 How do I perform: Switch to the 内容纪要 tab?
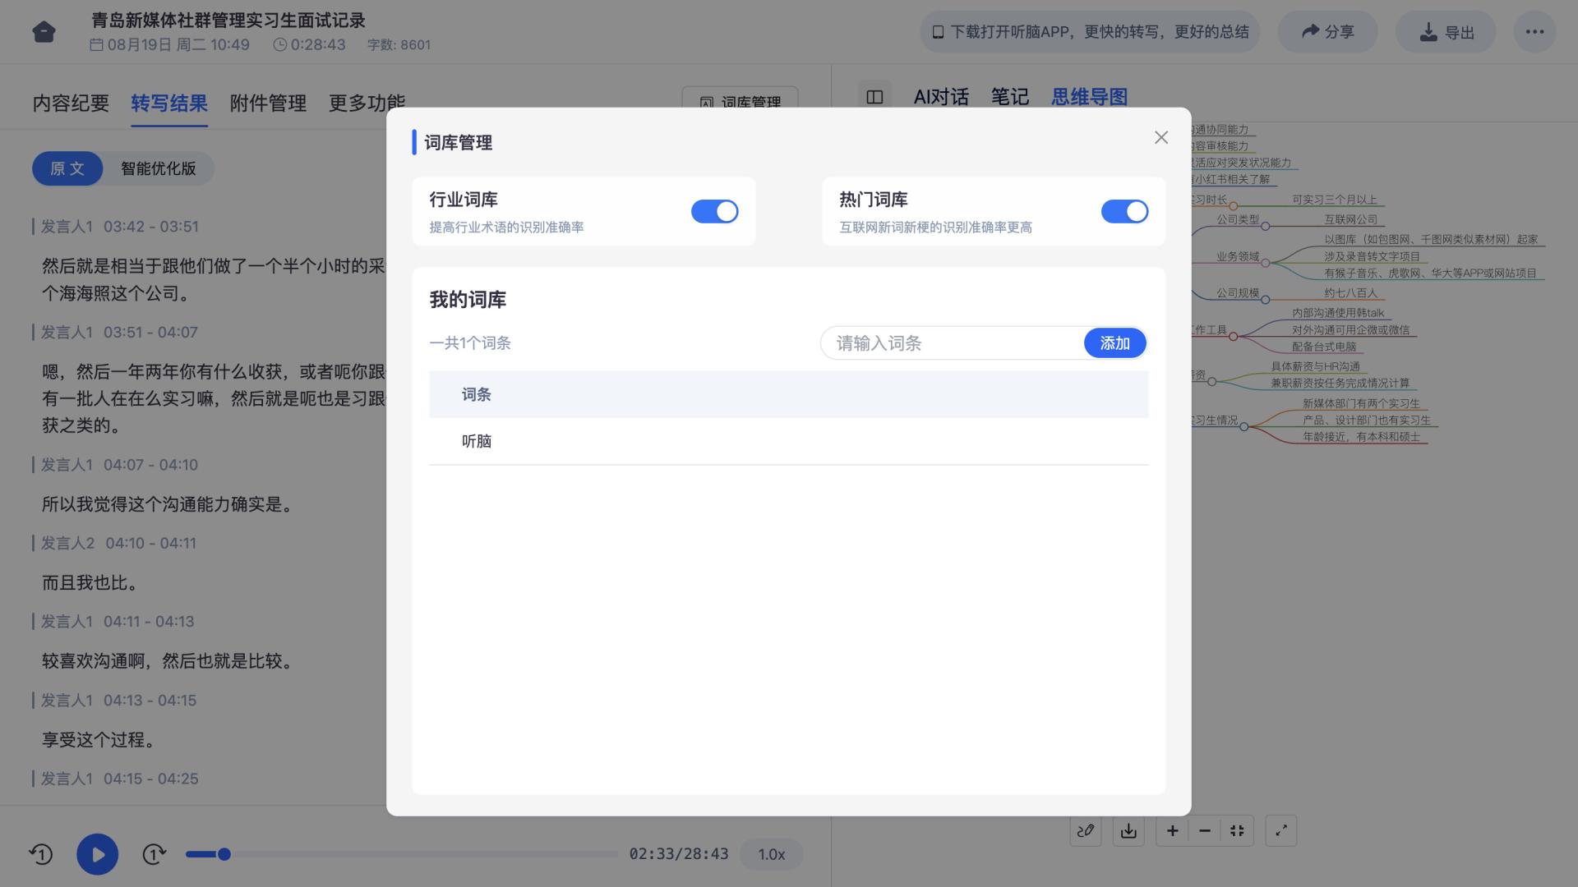(71, 103)
